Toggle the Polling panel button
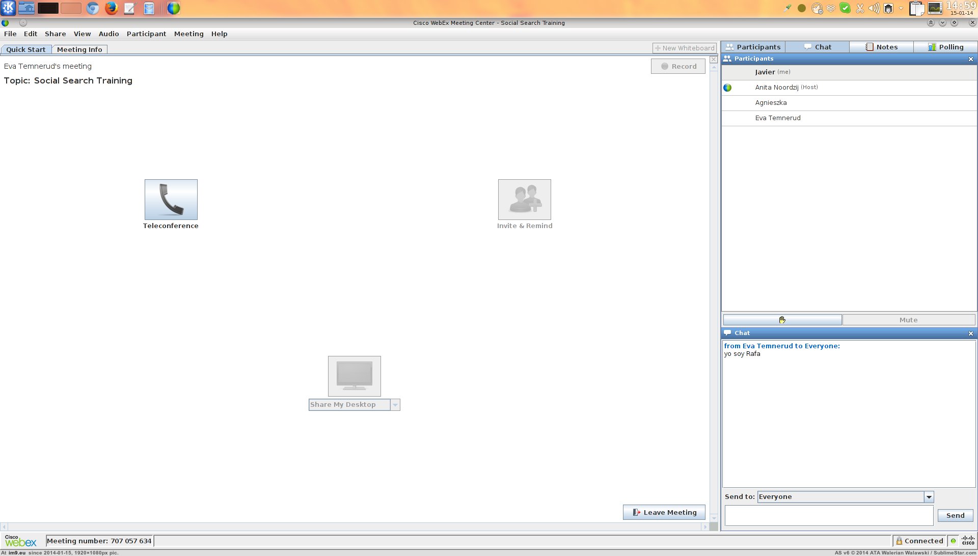The height and width of the screenshot is (556, 978). click(945, 47)
